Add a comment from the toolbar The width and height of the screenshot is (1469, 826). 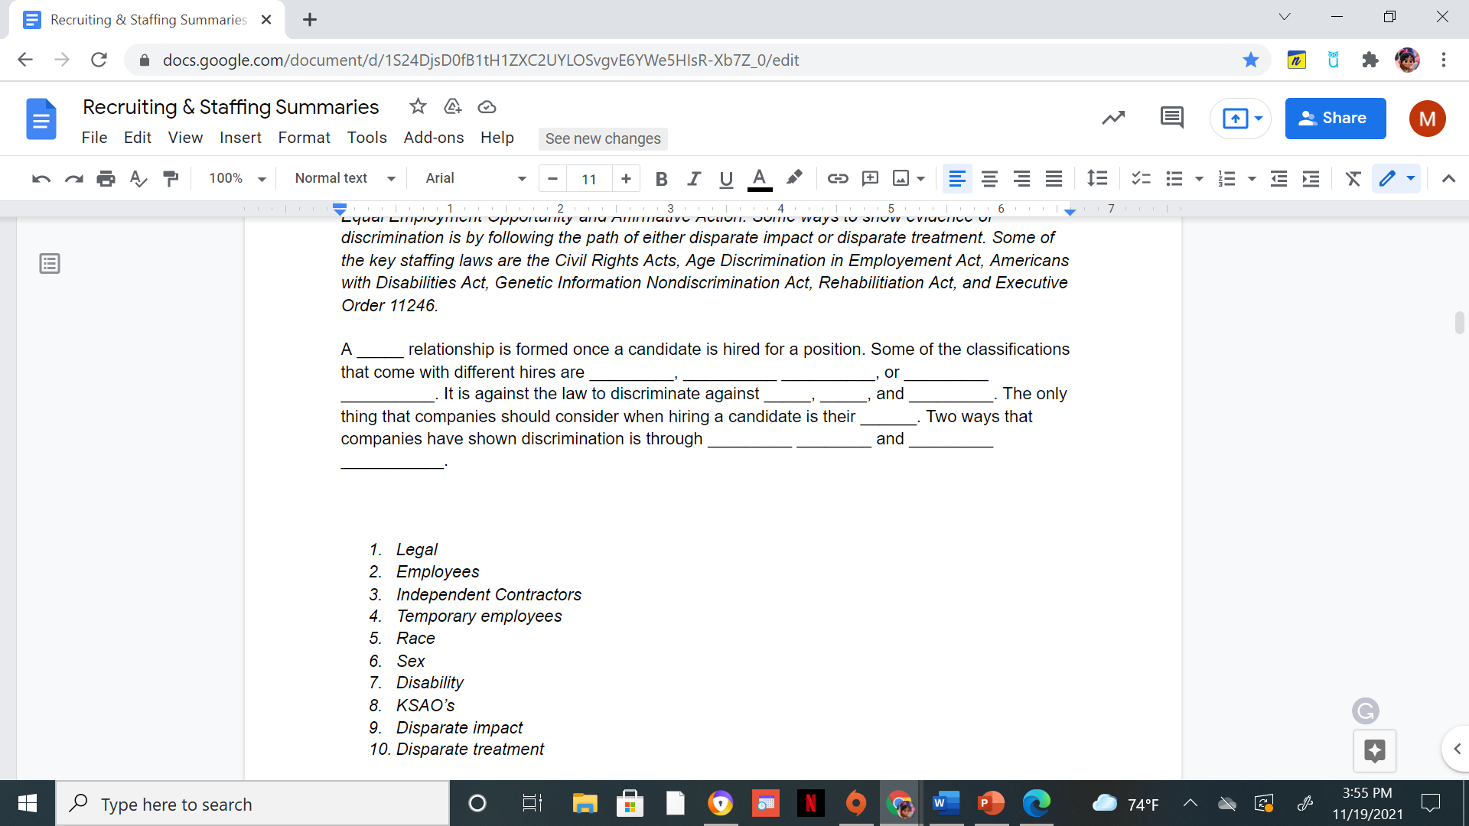(x=870, y=178)
